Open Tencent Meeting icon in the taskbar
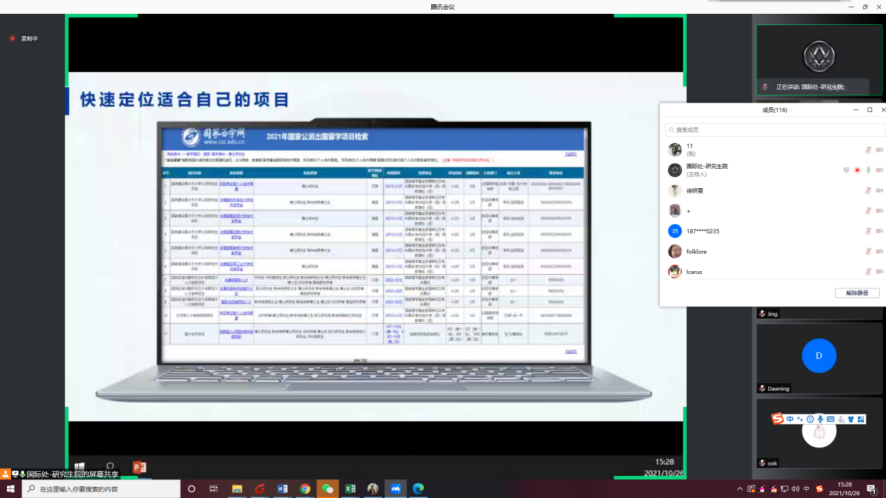 pos(396,489)
